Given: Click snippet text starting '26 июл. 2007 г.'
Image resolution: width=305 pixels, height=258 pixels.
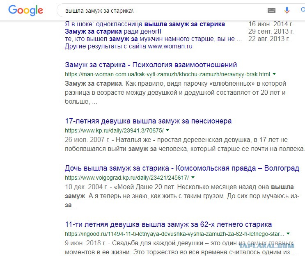Looking at the screenshot, I should [185, 144].
